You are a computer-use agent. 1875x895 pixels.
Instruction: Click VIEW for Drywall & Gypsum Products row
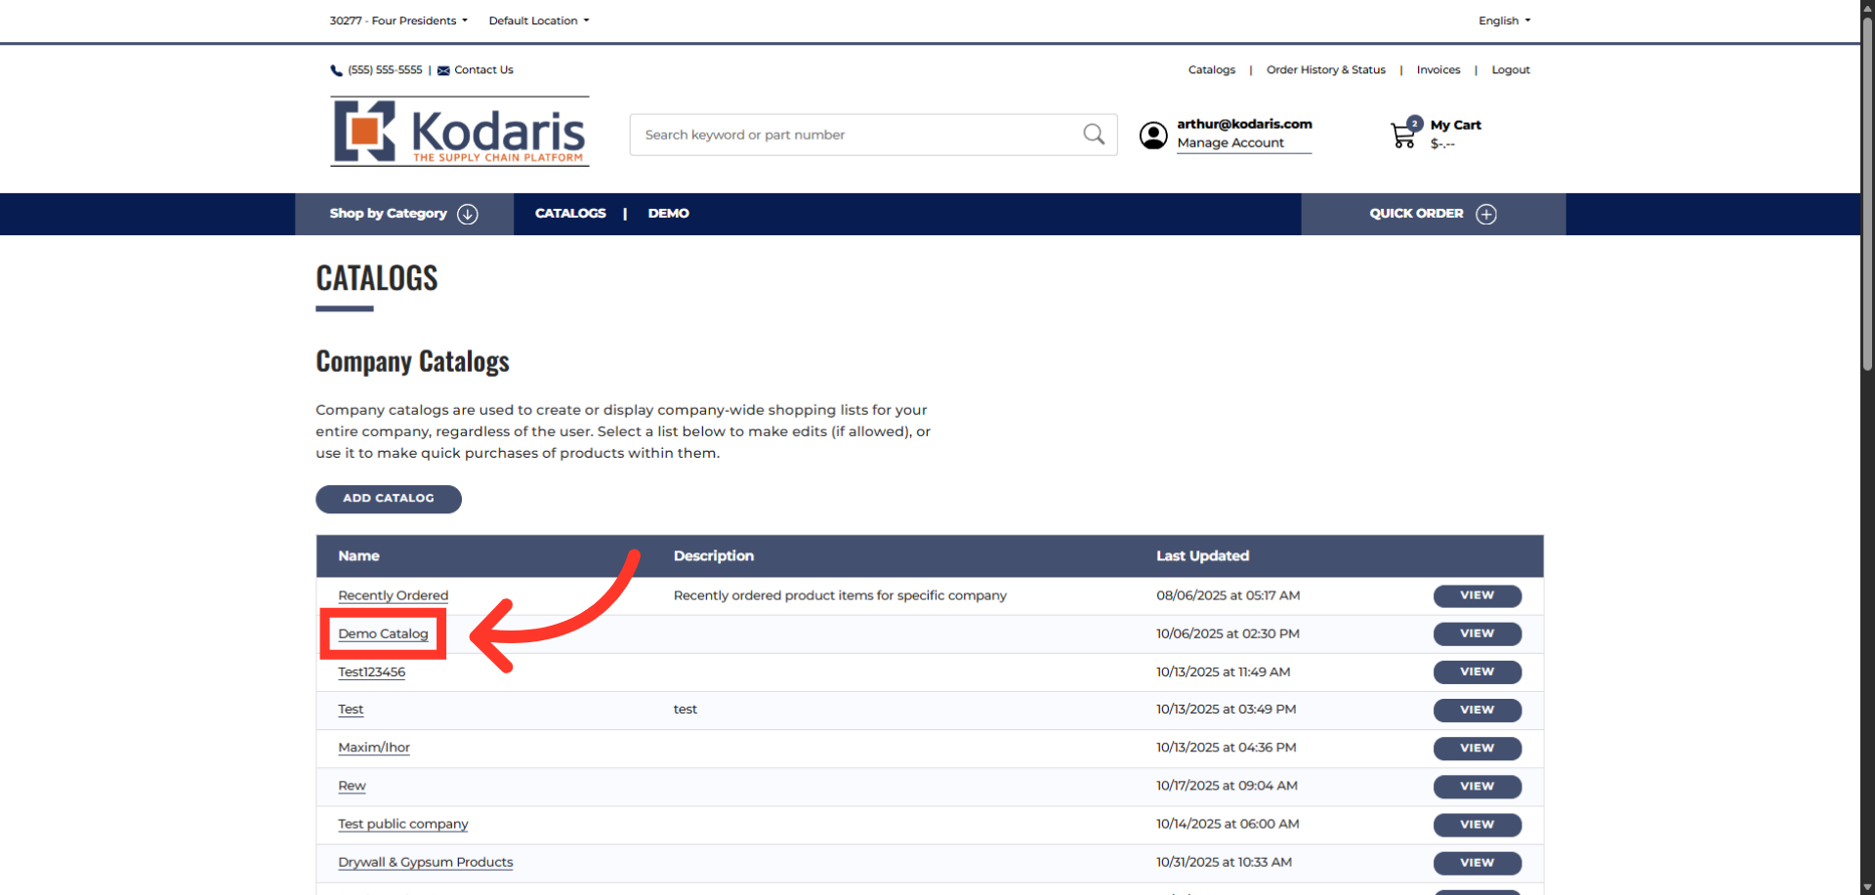tap(1478, 863)
